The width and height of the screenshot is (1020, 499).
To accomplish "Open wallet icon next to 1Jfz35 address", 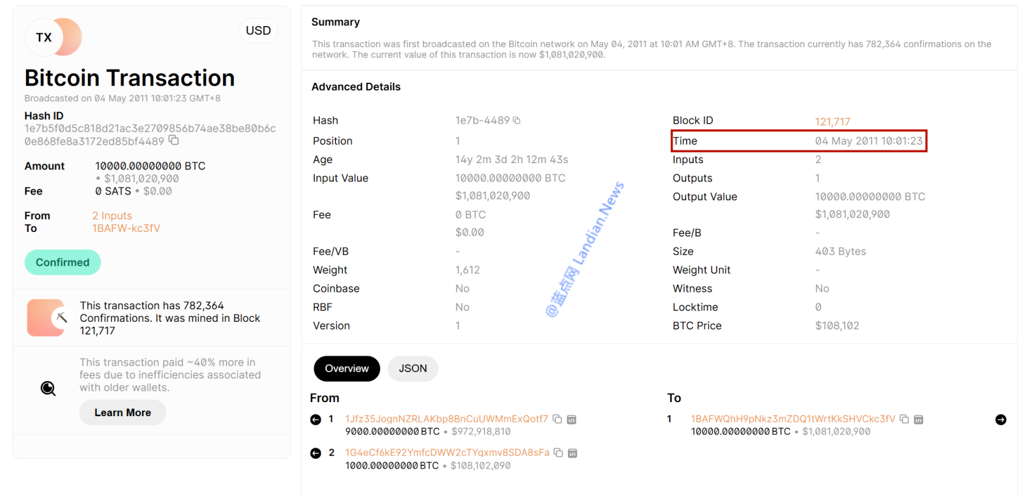I will point(572,419).
